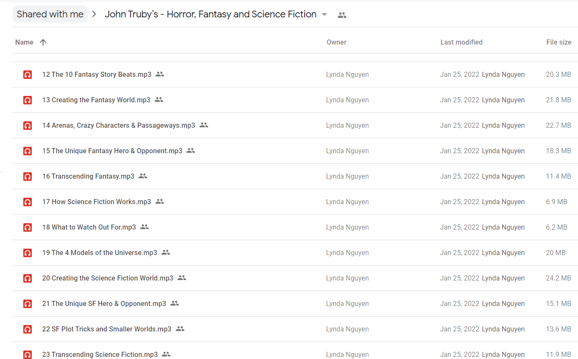Click shared icon next to 23 Transcending Science Fiction.mp3
Screen dimensions: 578x359
click(166, 354)
